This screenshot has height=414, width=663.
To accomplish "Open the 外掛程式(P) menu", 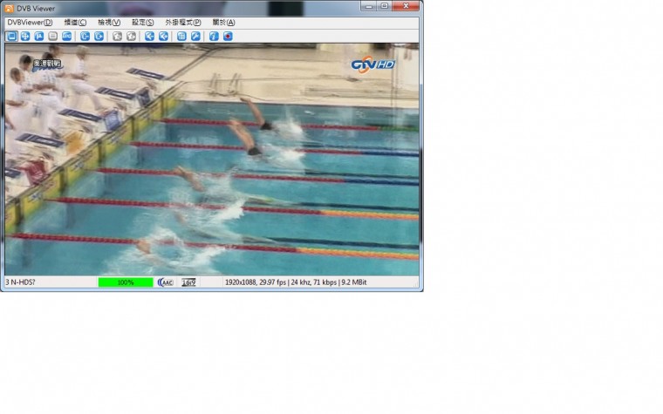I will (x=183, y=23).
